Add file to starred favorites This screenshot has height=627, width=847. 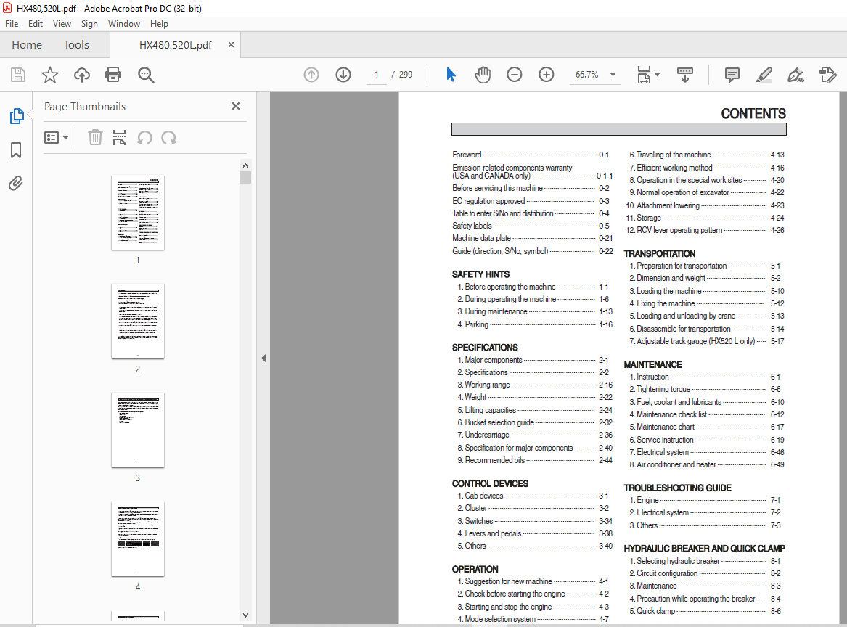[49, 75]
